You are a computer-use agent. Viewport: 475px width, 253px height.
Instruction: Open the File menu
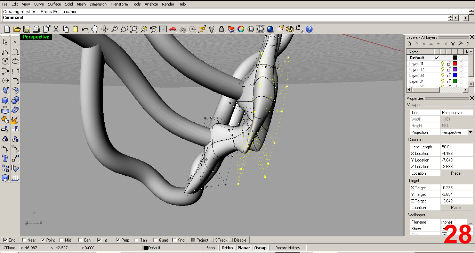pos(5,4)
